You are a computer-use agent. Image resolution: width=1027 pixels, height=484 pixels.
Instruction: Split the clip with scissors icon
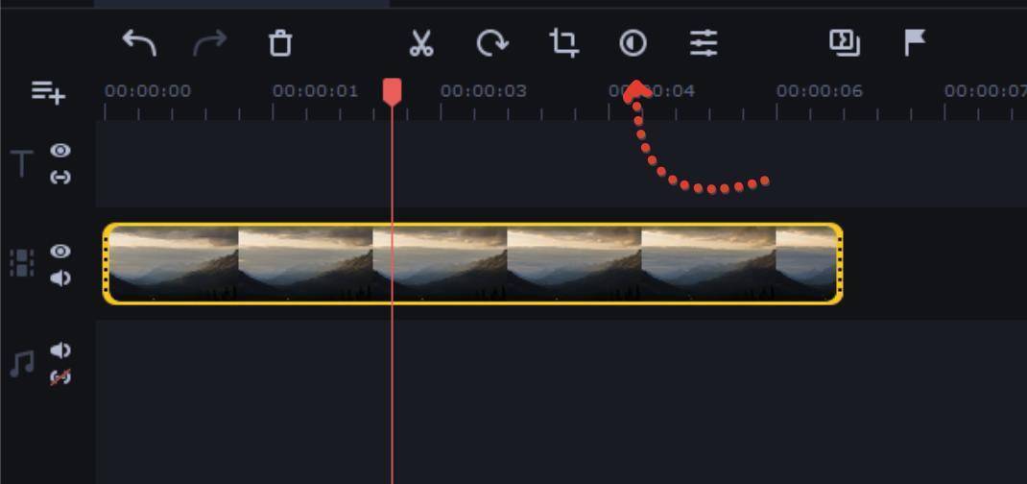tap(420, 43)
